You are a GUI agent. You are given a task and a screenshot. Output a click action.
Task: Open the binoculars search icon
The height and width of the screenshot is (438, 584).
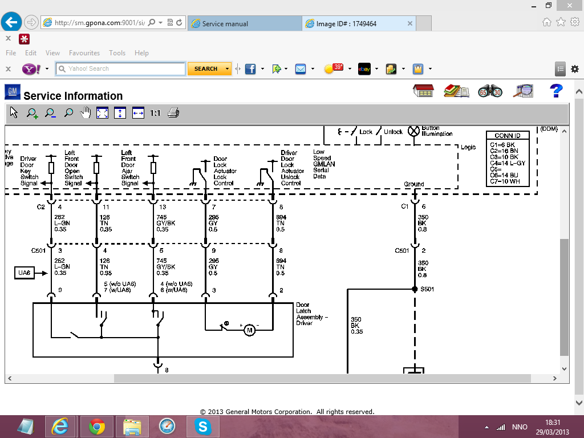click(x=490, y=91)
